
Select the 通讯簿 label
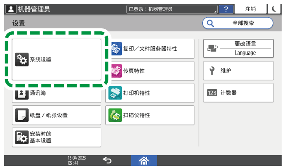(x=38, y=93)
